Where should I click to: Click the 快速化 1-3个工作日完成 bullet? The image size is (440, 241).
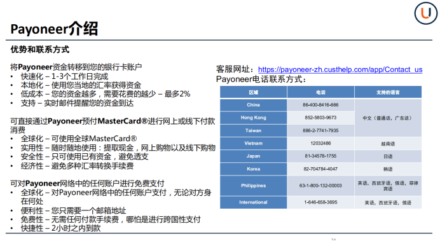point(64,76)
